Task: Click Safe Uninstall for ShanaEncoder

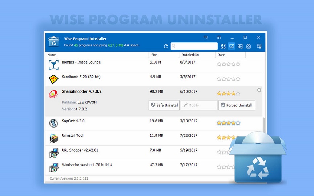Action: tap(164, 105)
